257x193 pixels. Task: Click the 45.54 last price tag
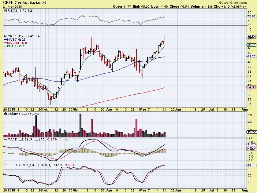(251, 37)
